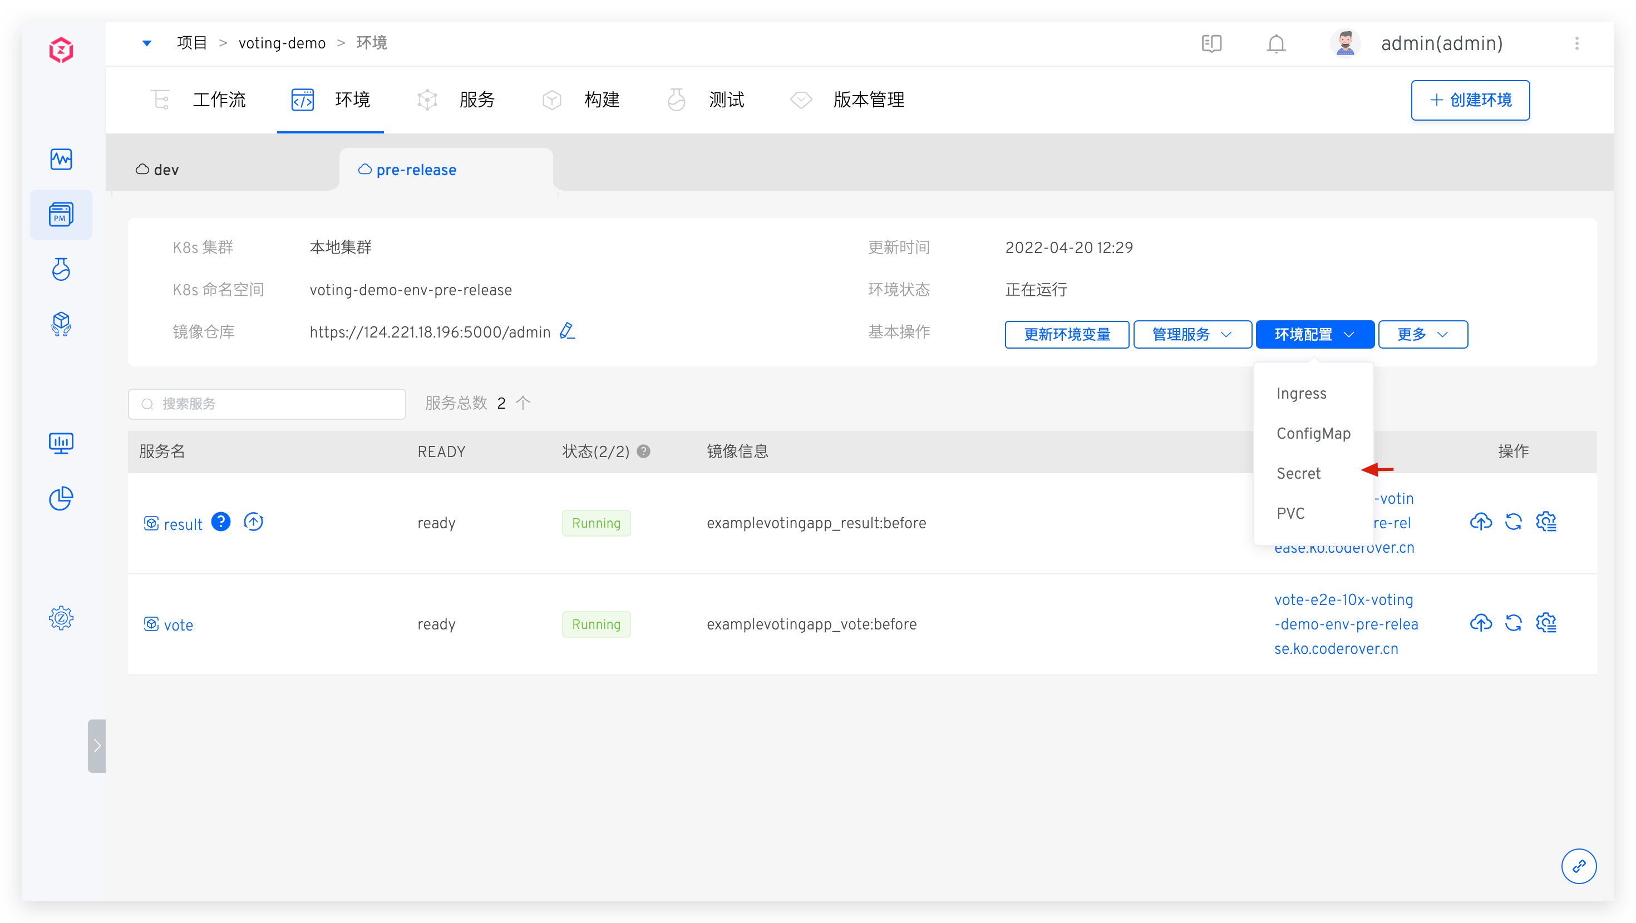
Task: Select Secret from the environment config menu
Action: (1298, 474)
